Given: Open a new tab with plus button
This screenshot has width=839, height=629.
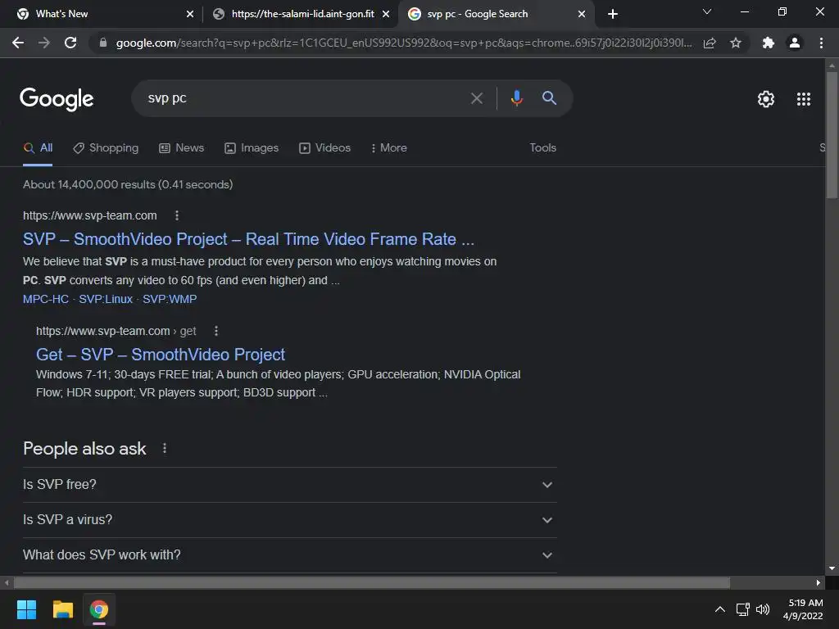Looking at the screenshot, I should point(613,14).
